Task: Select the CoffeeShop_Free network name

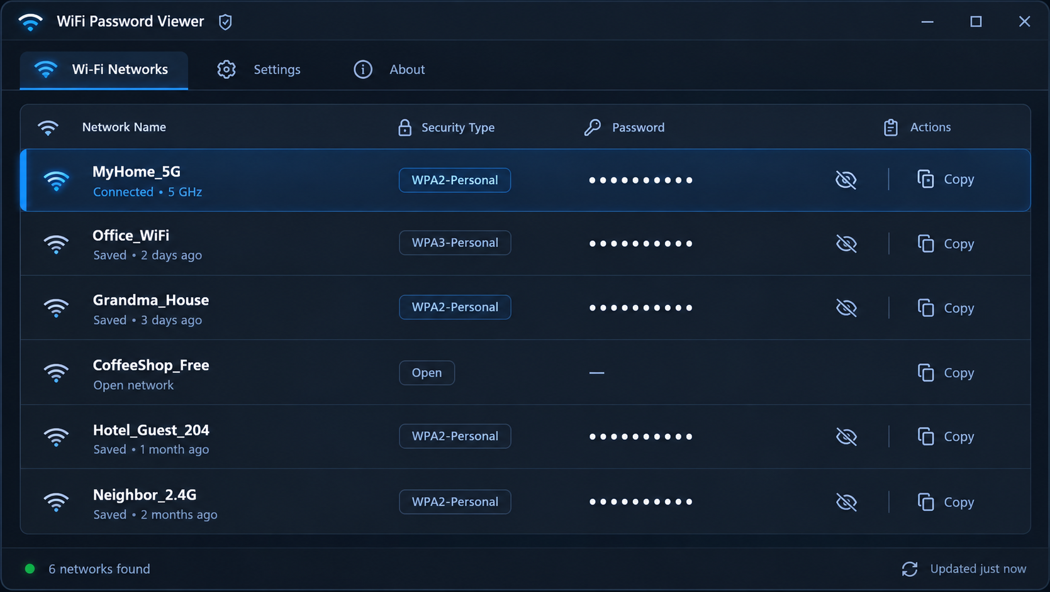Action: pyautogui.click(x=151, y=365)
